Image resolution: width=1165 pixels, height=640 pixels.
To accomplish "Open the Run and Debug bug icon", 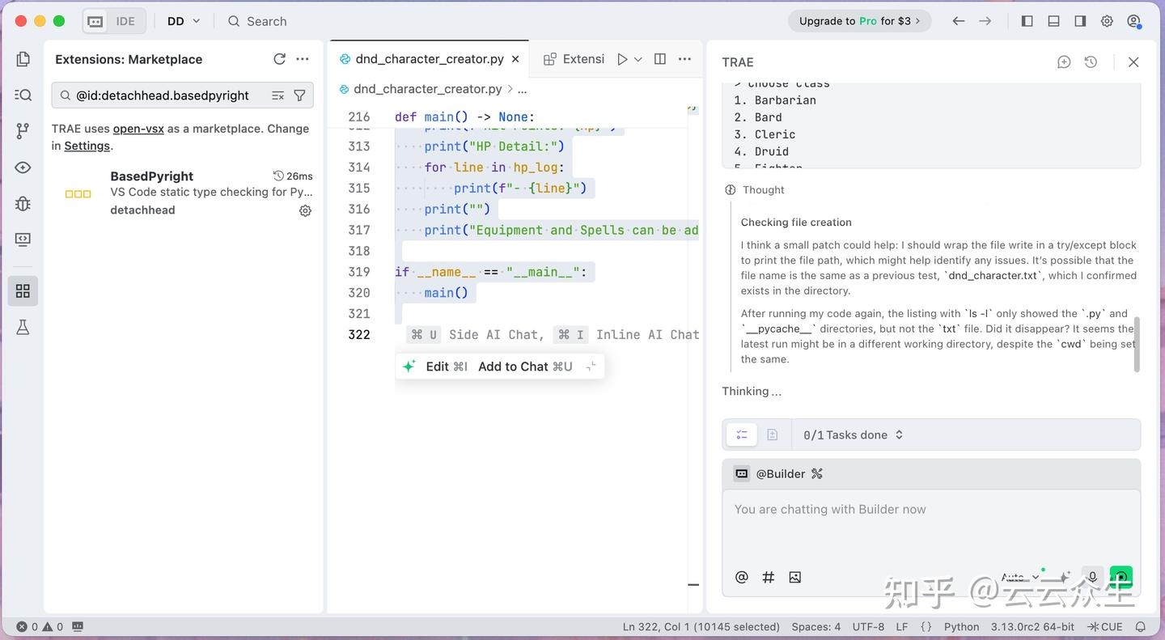I will [23, 203].
